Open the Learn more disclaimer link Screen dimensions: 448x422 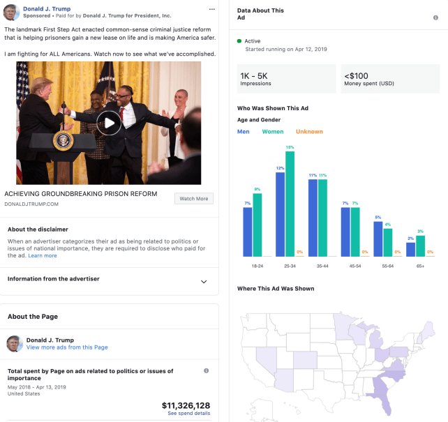point(43,256)
